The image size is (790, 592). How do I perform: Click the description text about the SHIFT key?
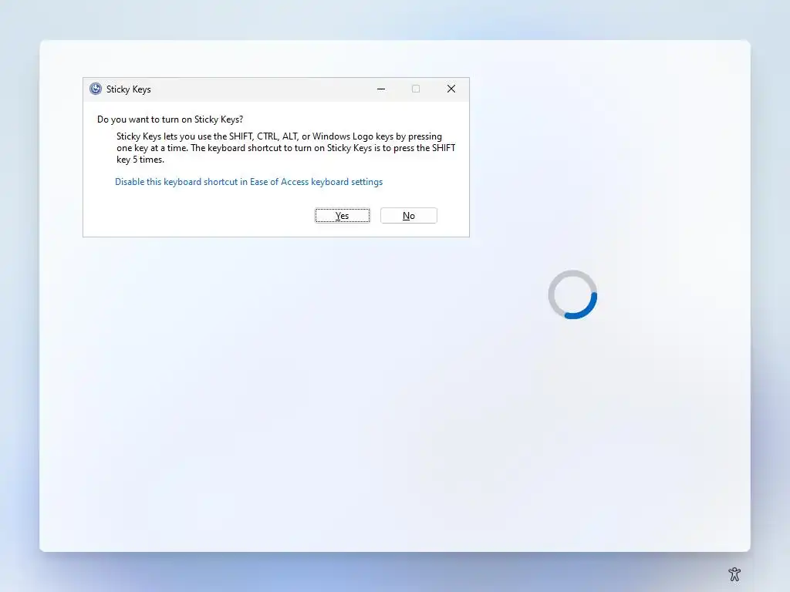(285, 148)
